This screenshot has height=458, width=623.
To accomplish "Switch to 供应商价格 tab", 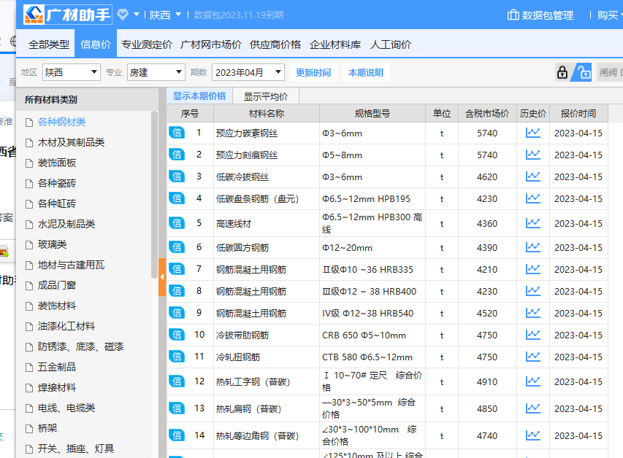I will coord(275,44).
